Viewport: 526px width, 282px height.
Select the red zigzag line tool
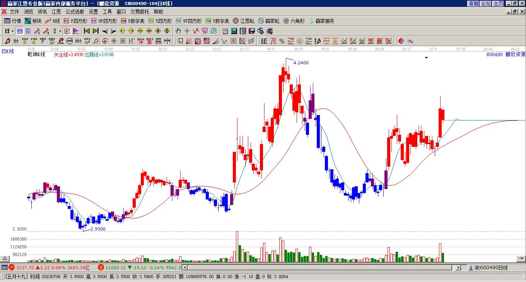(x=196, y=31)
